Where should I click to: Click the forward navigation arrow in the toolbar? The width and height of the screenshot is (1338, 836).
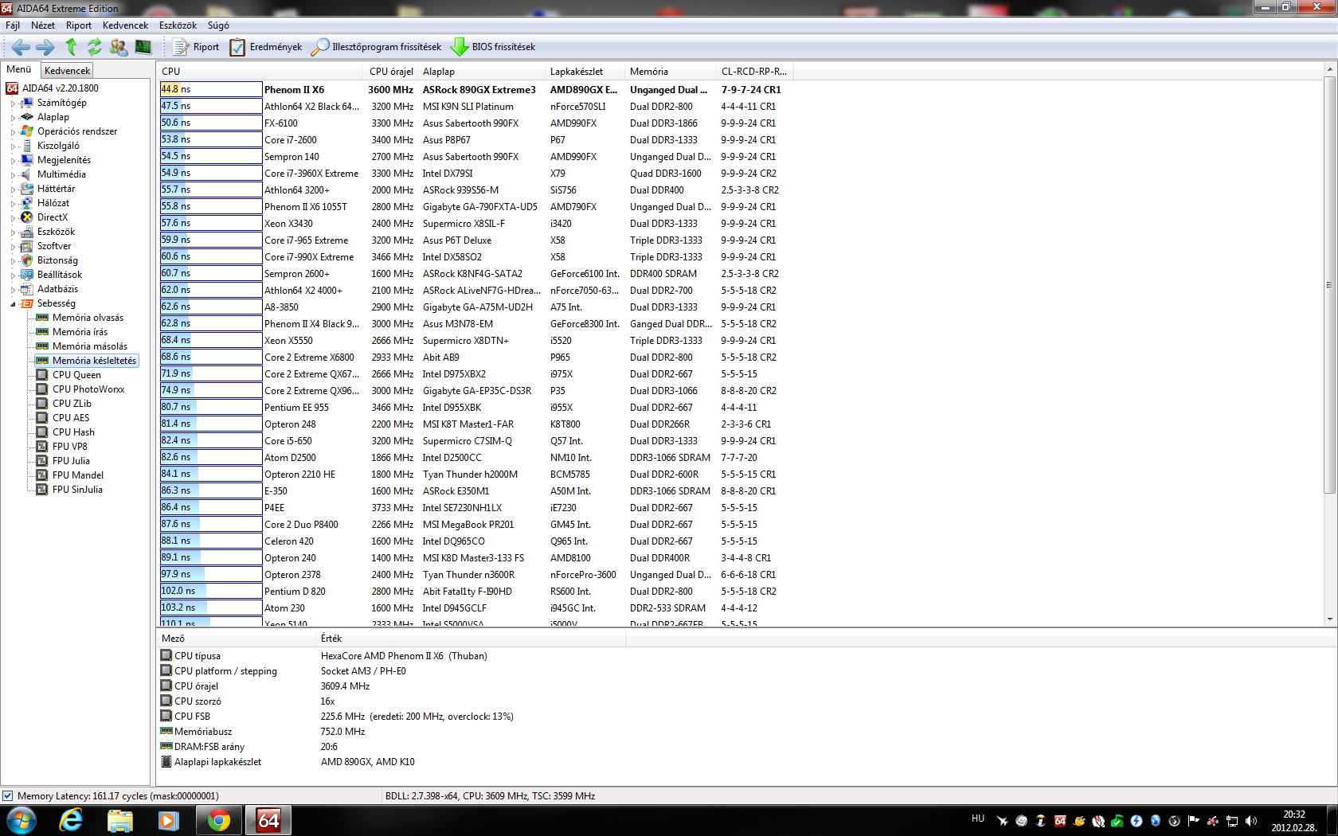pyautogui.click(x=45, y=47)
